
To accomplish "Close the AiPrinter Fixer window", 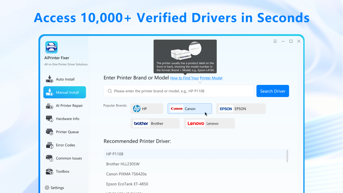I will (299, 41).
